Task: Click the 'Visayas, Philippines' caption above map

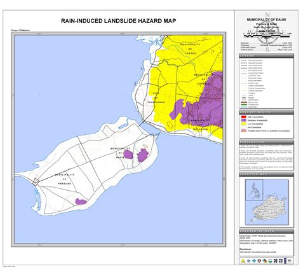Action: (20, 31)
